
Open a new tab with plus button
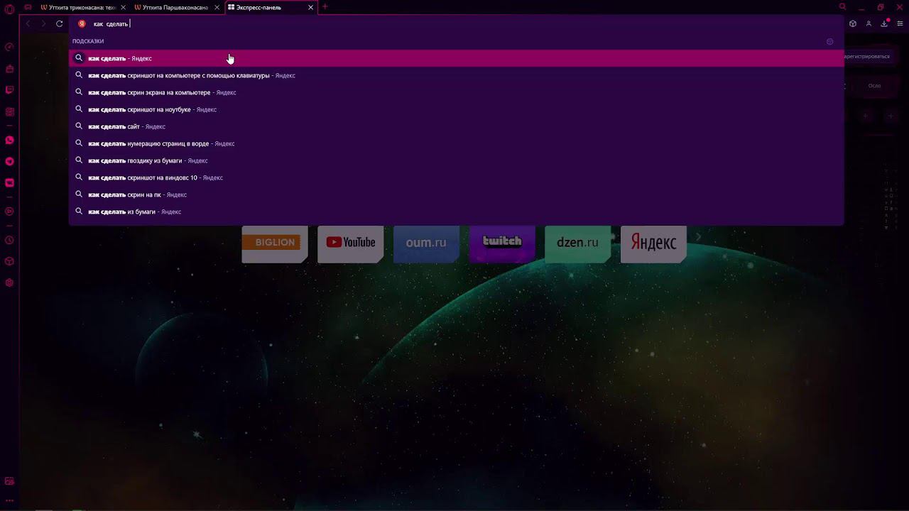[x=325, y=7]
